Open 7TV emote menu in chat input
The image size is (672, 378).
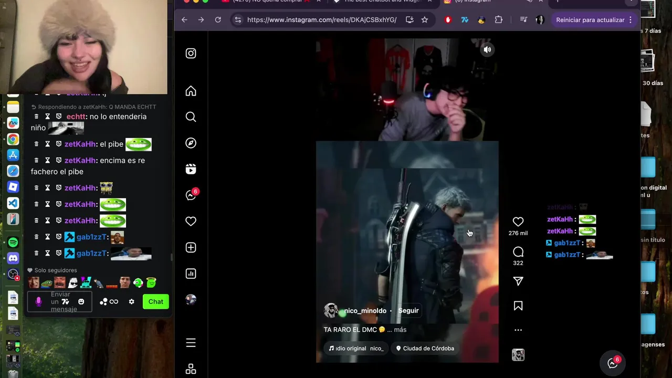tap(65, 302)
